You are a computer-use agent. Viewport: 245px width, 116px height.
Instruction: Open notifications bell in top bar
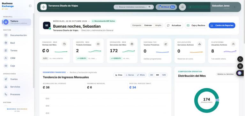point(182,7)
